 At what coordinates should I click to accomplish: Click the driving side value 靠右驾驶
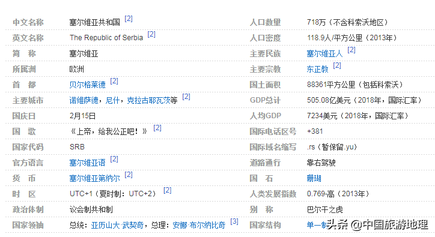pos(321,163)
